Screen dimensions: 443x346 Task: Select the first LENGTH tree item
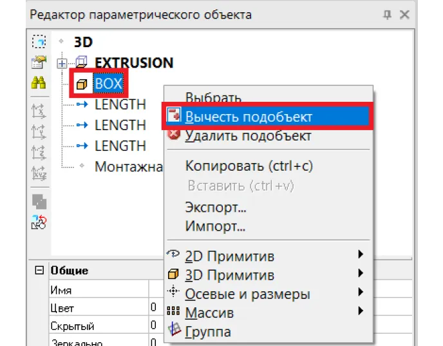pos(120,104)
